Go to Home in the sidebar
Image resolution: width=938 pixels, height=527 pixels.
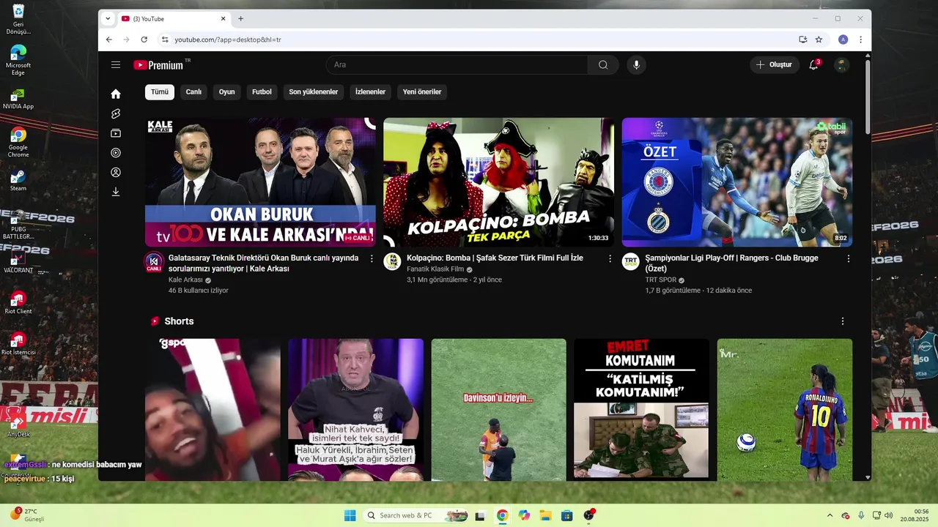(116, 94)
